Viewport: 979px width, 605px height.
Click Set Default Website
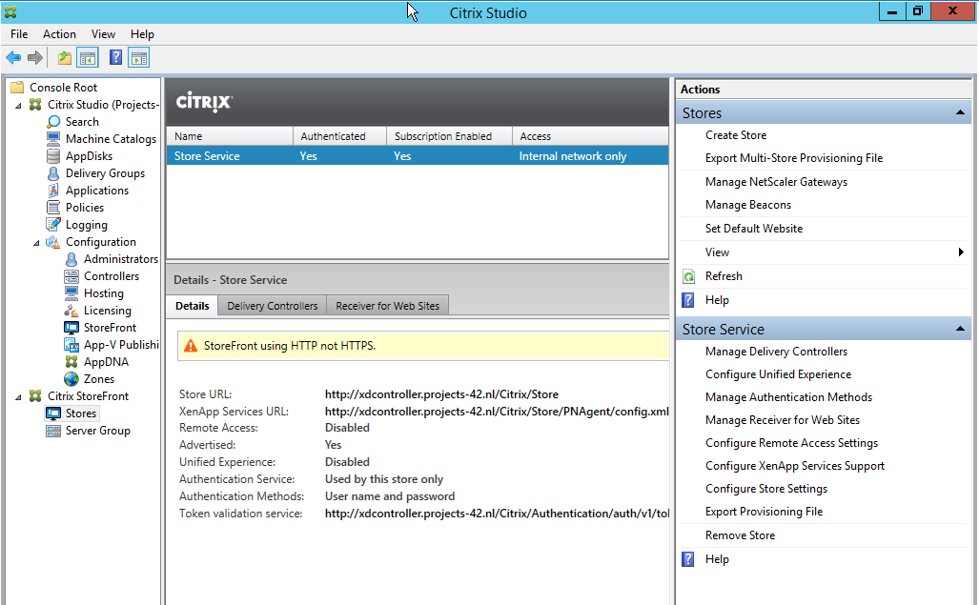(x=754, y=229)
